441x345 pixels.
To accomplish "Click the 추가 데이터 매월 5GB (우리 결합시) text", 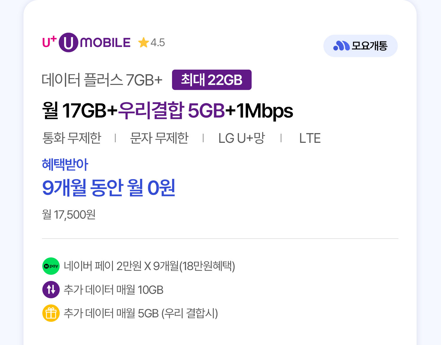I will tap(141, 313).
